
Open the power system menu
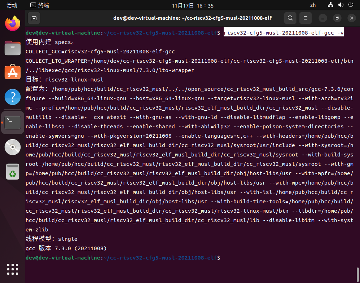(x=351, y=5)
